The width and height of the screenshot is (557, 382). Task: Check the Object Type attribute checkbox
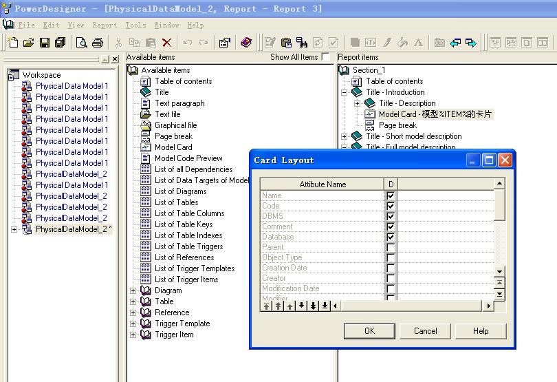[x=391, y=257]
